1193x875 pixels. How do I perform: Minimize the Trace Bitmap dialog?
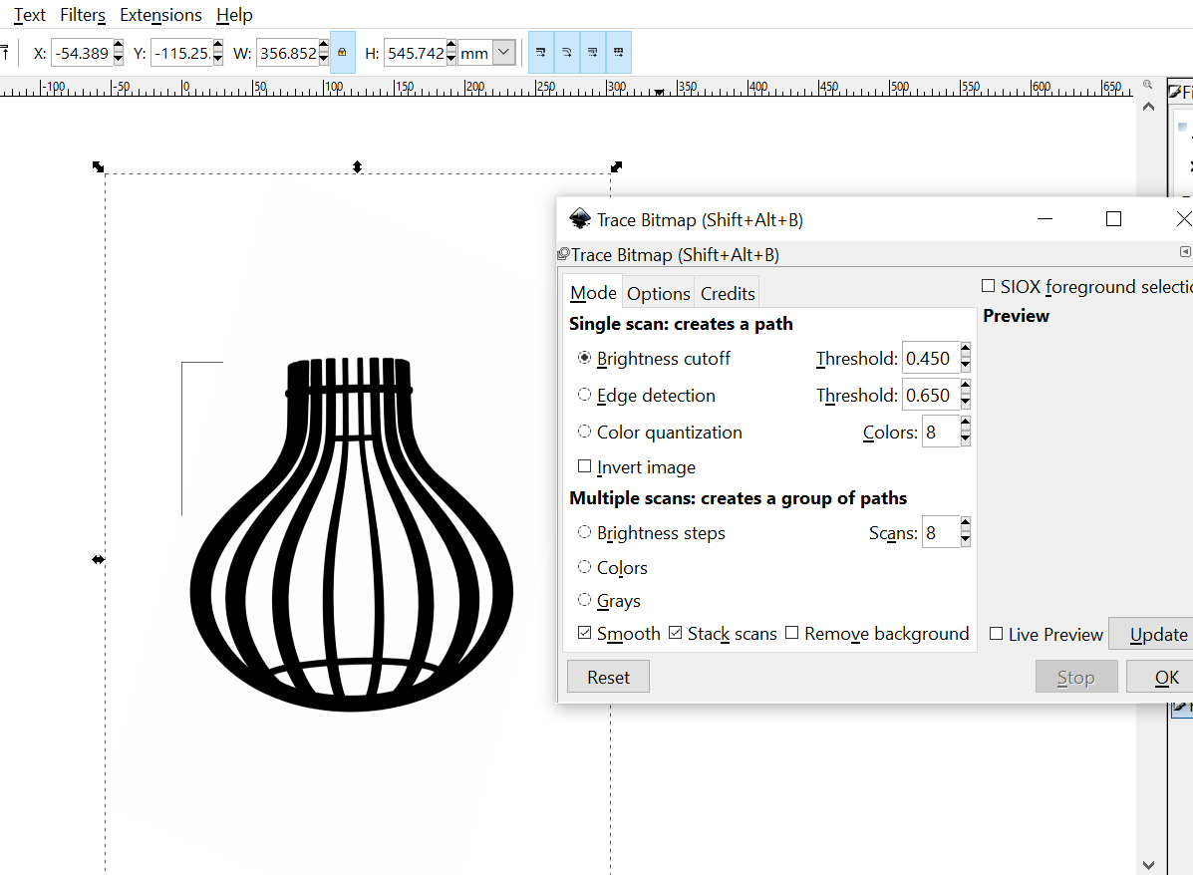click(1045, 219)
